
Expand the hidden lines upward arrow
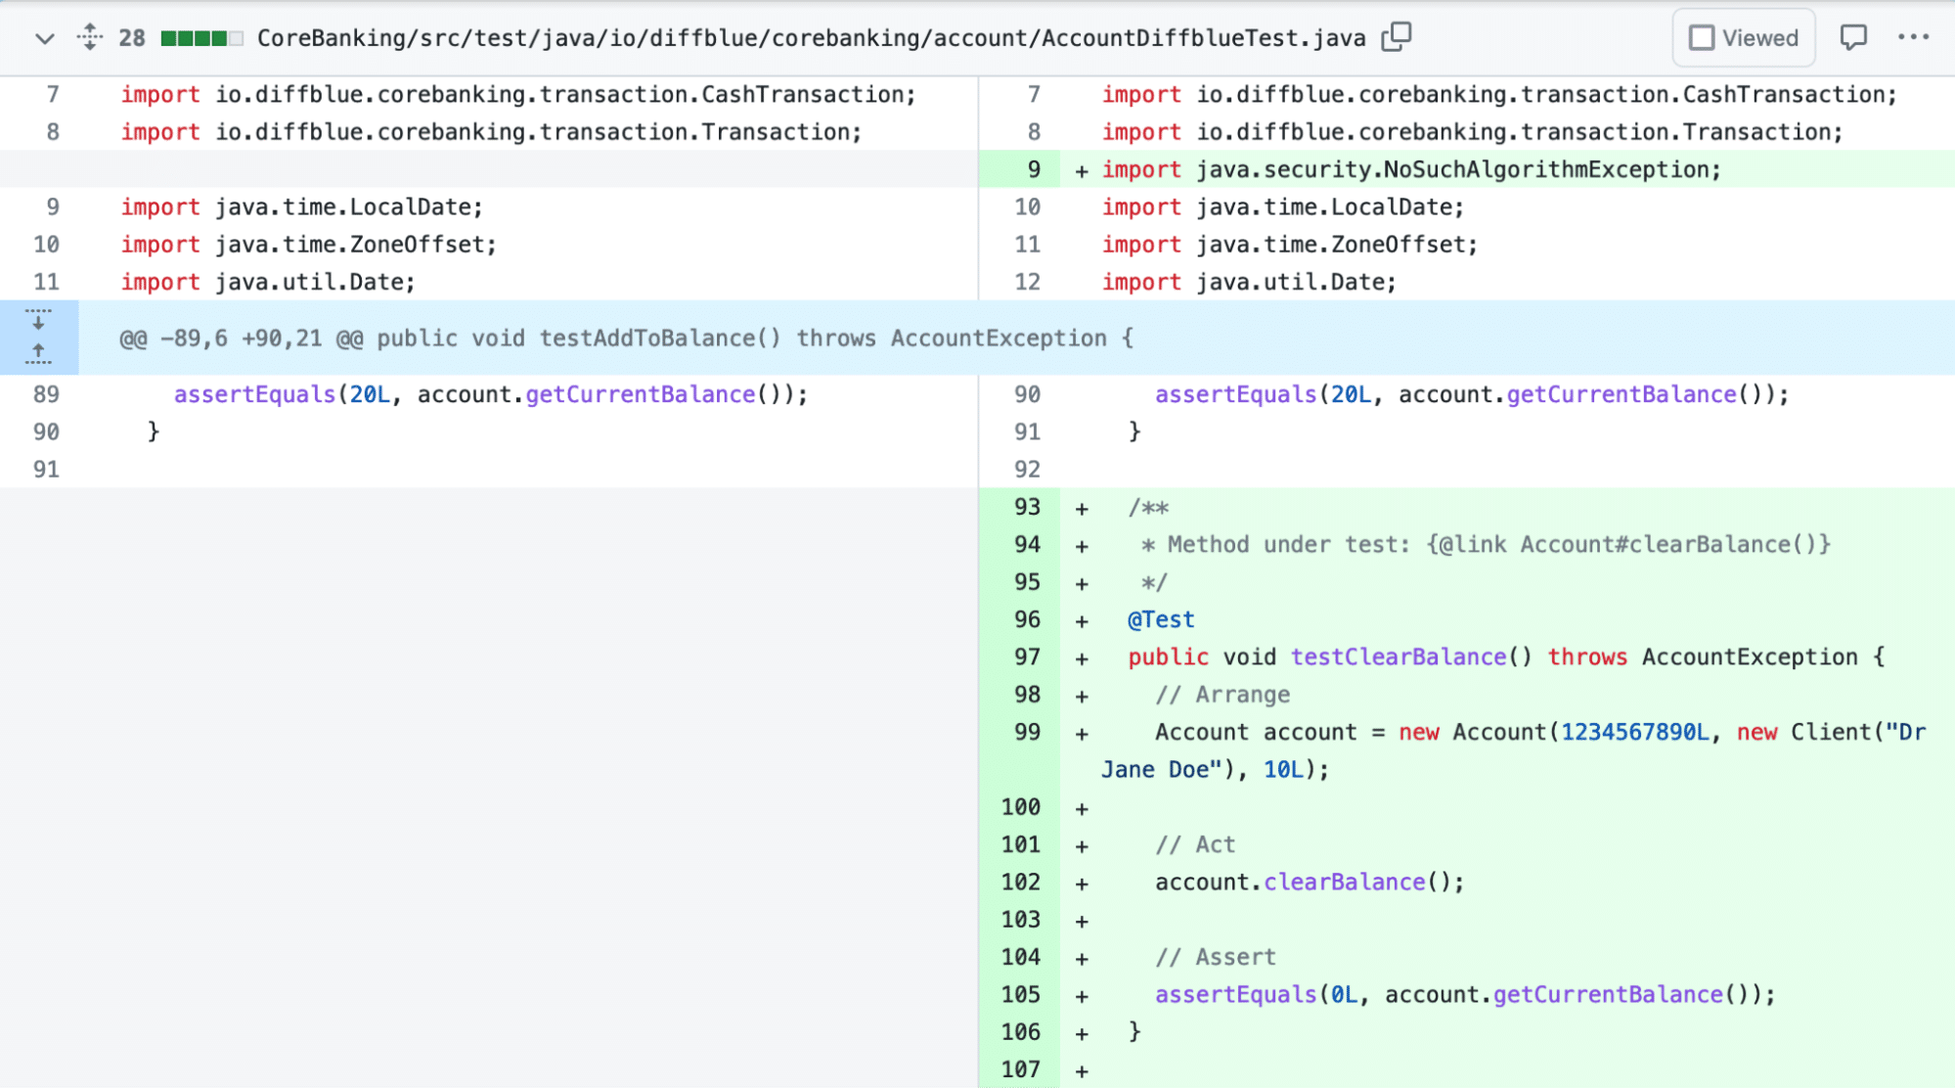click(38, 354)
